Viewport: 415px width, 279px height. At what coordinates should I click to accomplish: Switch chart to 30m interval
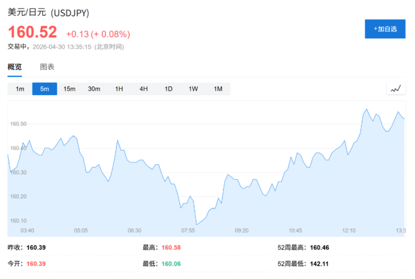(x=94, y=89)
